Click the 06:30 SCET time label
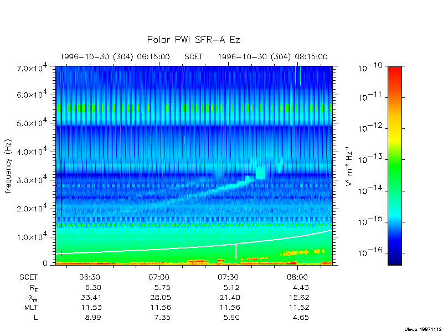443x332 pixels. click(90, 277)
